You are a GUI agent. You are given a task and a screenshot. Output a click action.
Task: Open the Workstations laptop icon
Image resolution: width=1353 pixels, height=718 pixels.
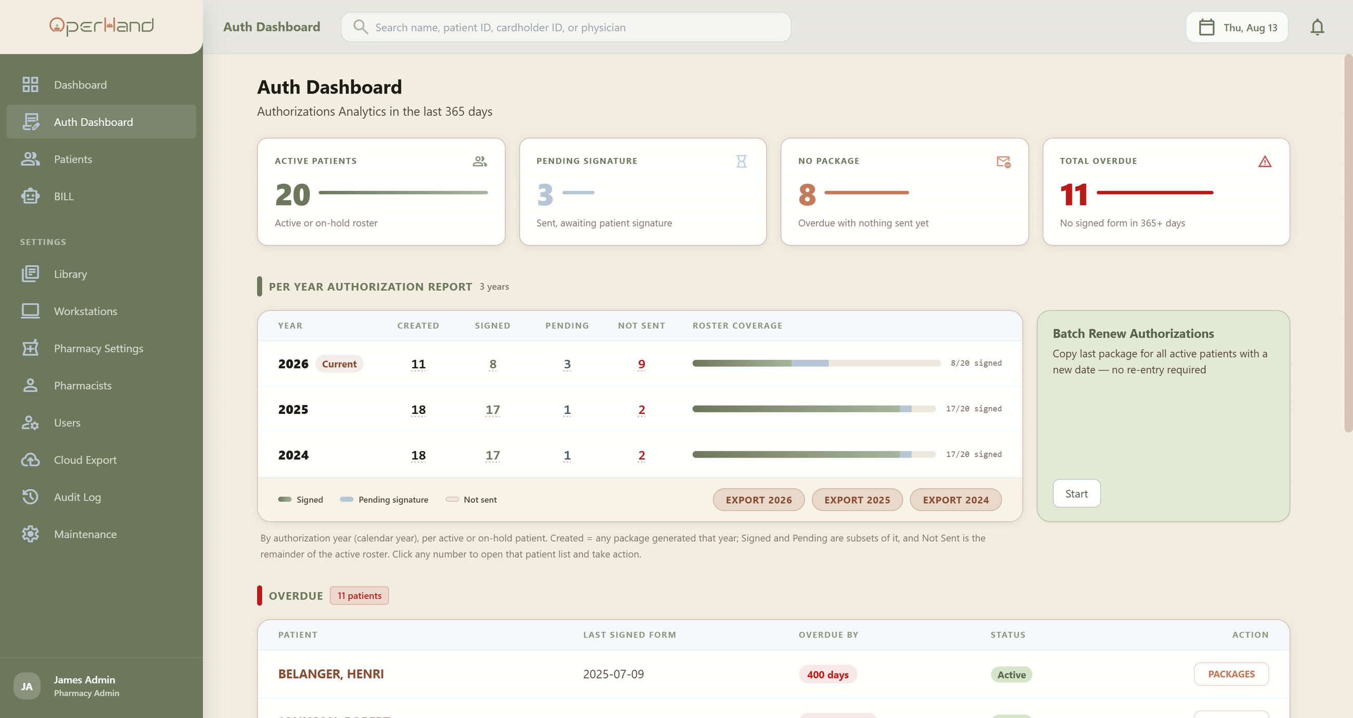pyautogui.click(x=31, y=311)
